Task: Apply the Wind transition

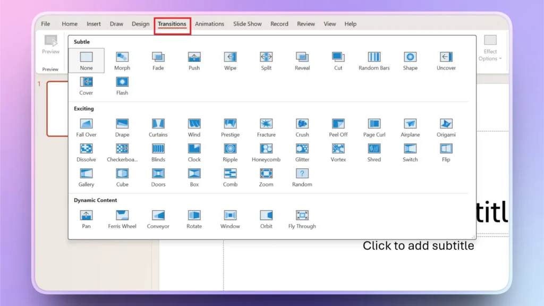Action: tap(194, 127)
